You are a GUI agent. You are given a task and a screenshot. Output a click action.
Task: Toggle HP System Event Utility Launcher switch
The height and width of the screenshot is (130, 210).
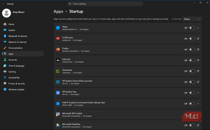(192, 82)
